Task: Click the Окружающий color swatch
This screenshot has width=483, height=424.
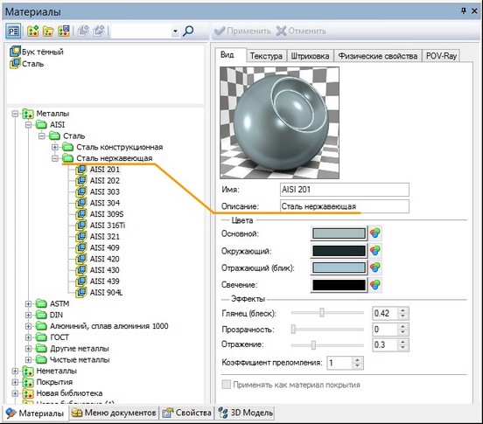Action: tap(339, 251)
